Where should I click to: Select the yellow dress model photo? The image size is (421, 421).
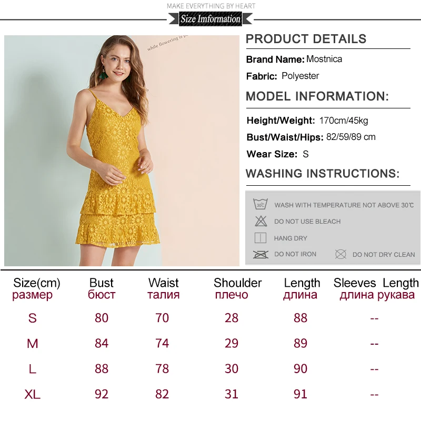[122, 151]
